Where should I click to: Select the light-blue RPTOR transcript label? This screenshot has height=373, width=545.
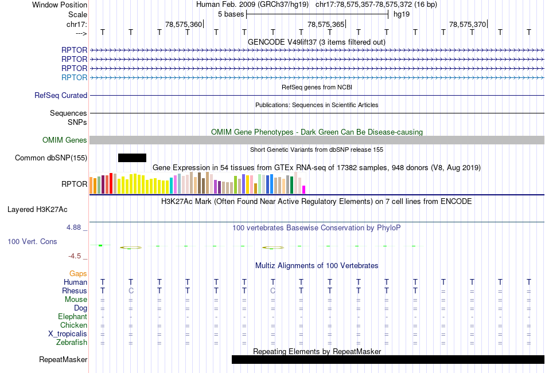pyautogui.click(x=74, y=77)
